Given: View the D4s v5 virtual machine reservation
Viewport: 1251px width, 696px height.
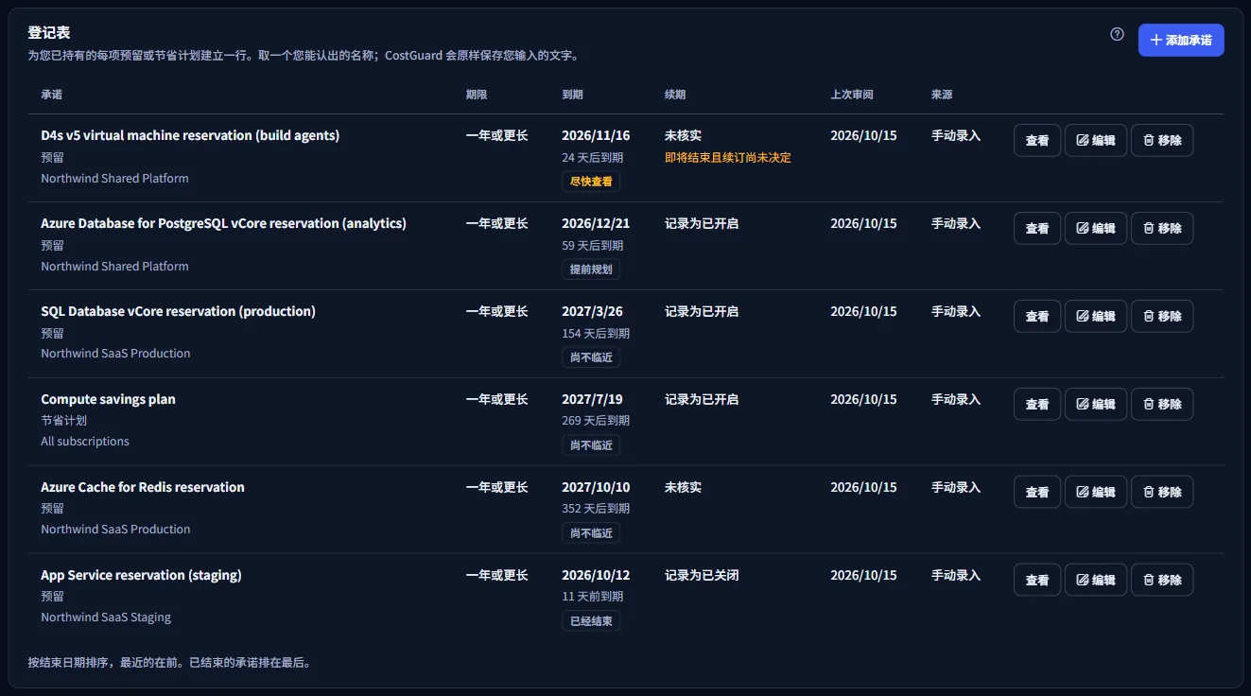Looking at the screenshot, I should [x=1037, y=140].
